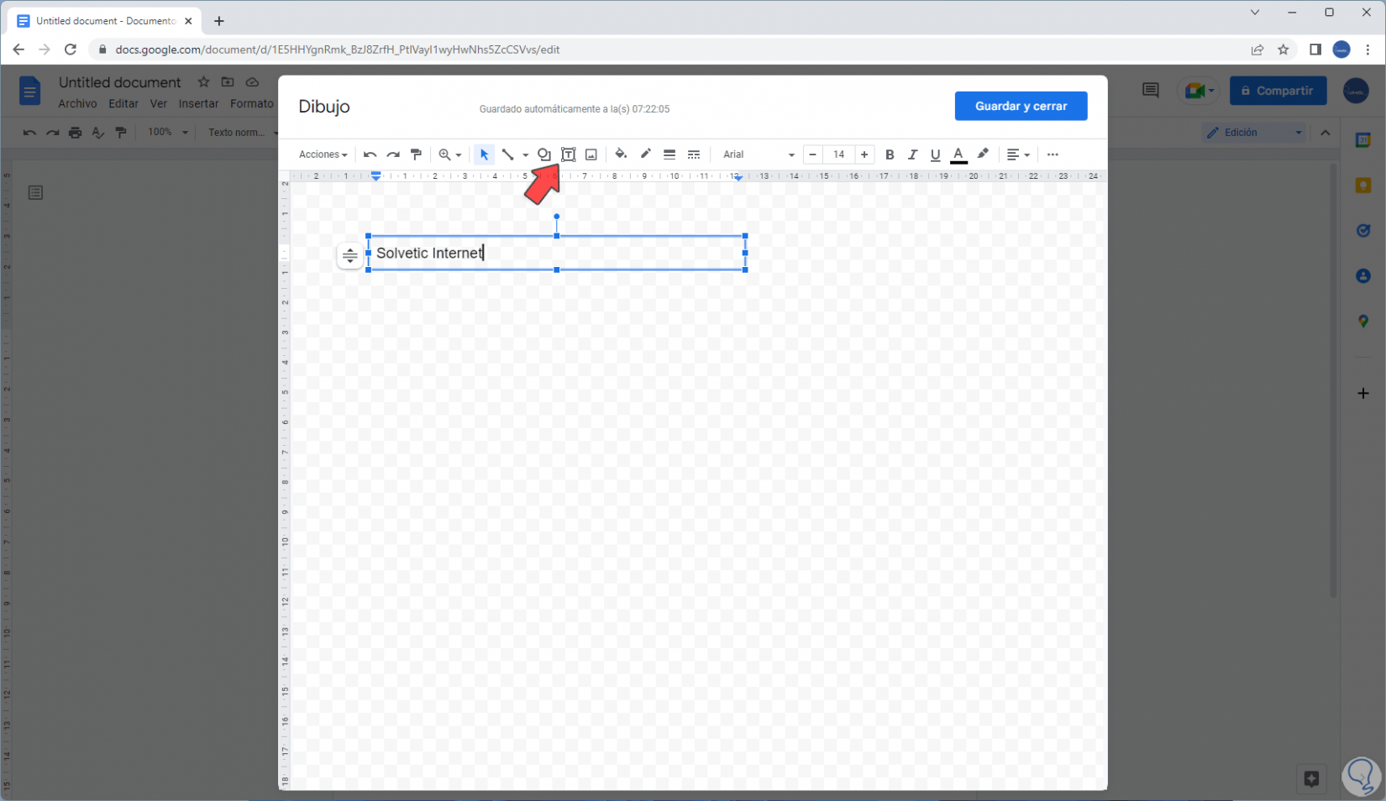Viewport: 1386px width, 801px height.
Task: Click Guardar y cerrar button
Action: (x=1021, y=106)
